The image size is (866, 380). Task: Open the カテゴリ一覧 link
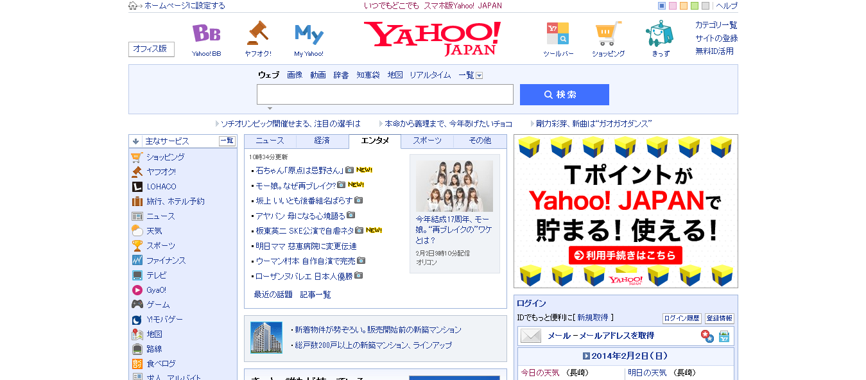click(x=716, y=25)
